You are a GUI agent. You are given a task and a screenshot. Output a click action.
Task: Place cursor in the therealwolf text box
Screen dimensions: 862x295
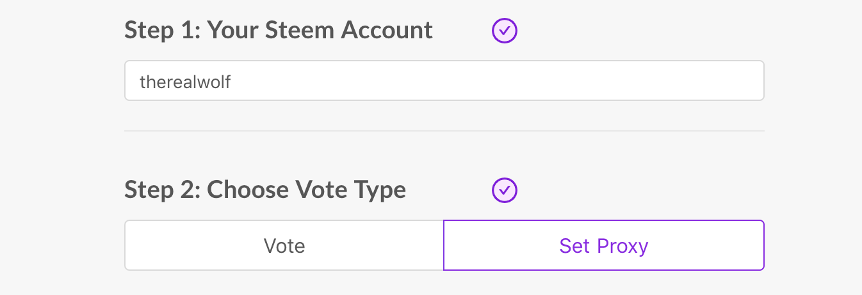tap(444, 81)
